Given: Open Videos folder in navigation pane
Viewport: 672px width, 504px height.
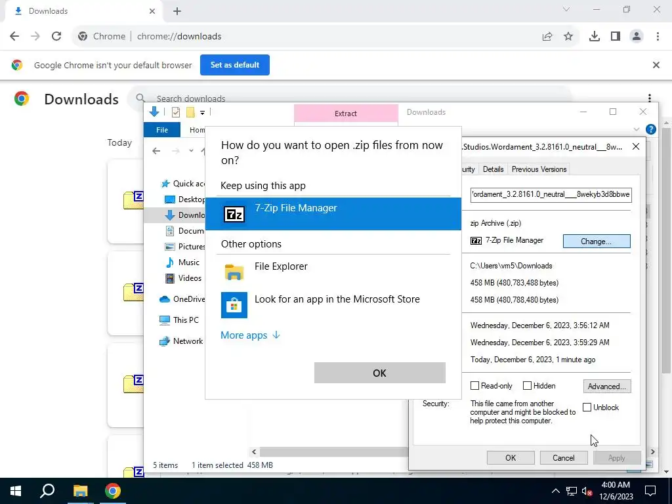Looking at the screenshot, I should pos(183,278).
